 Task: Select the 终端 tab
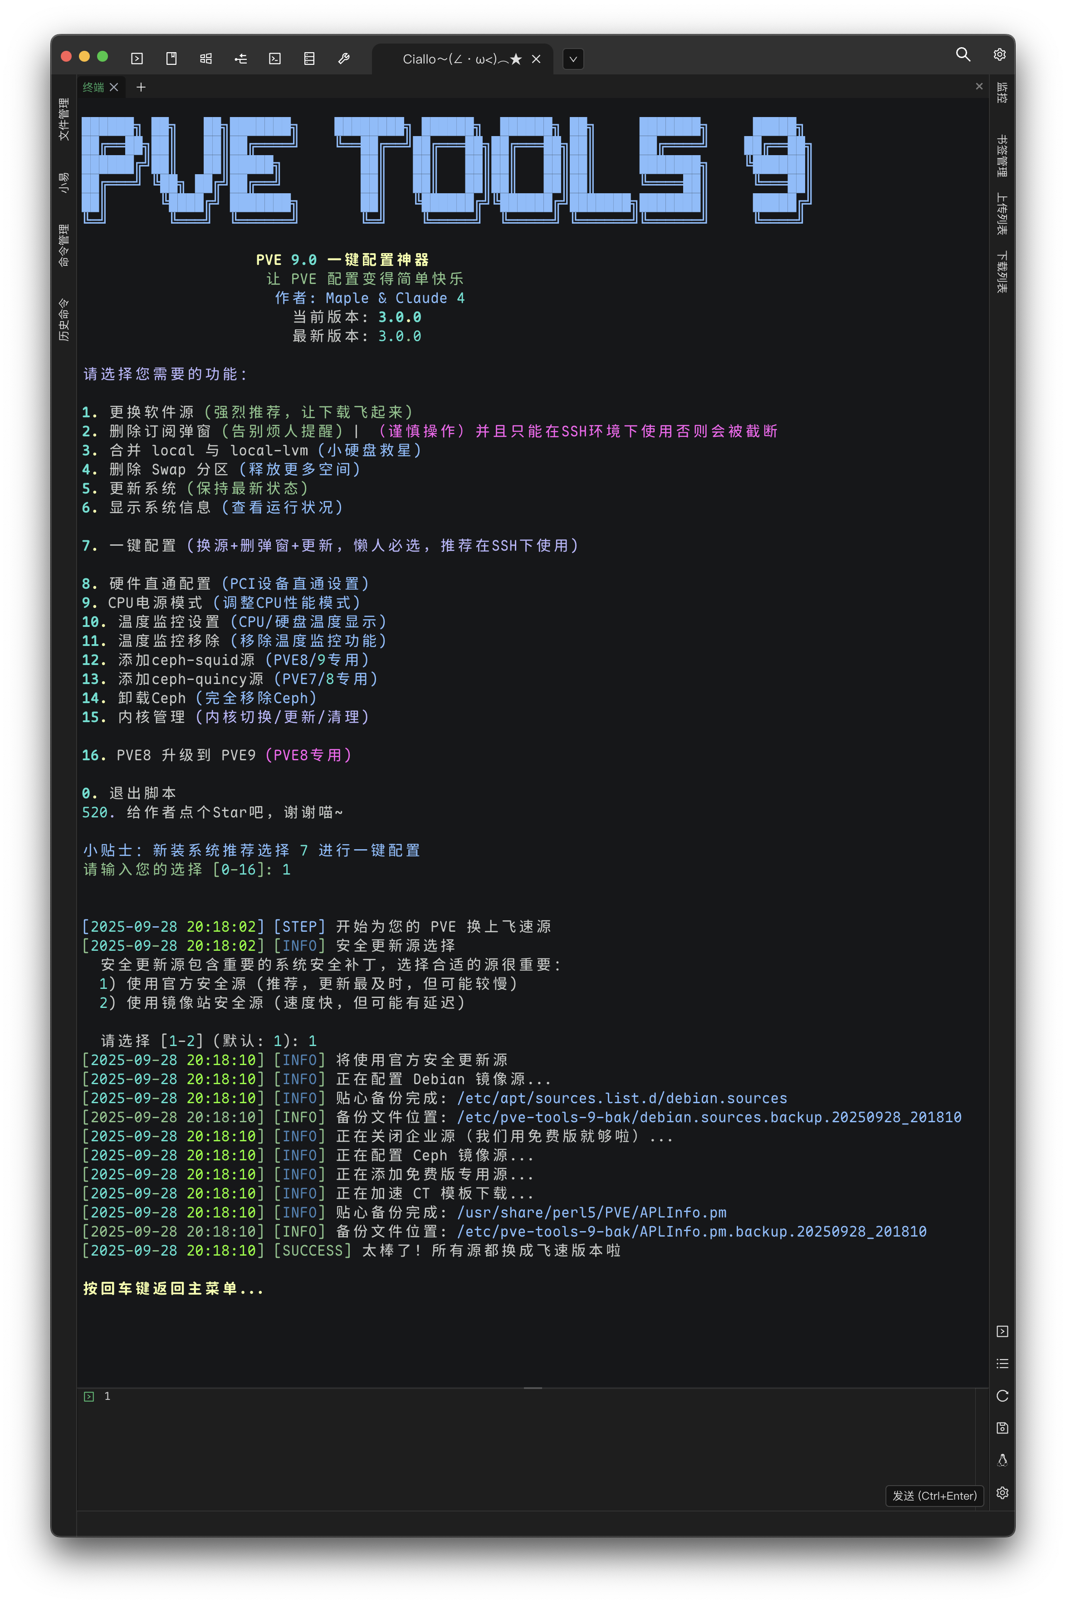[94, 87]
